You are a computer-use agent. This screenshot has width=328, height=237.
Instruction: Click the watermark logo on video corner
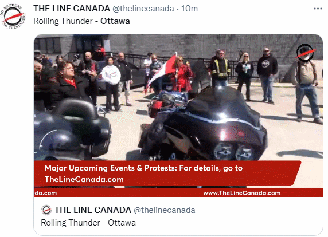[x=305, y=53]
